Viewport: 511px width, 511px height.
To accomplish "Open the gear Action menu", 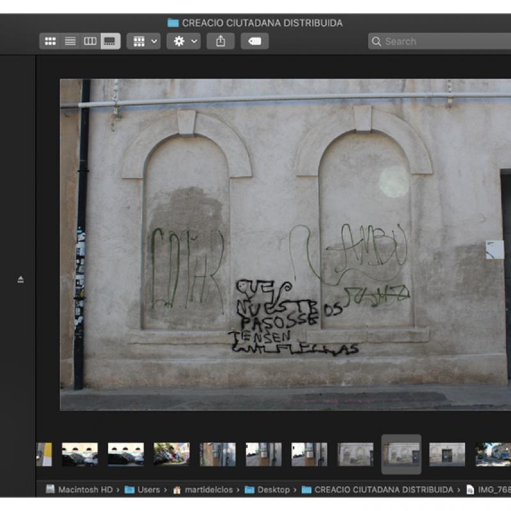I will [183, 42].
